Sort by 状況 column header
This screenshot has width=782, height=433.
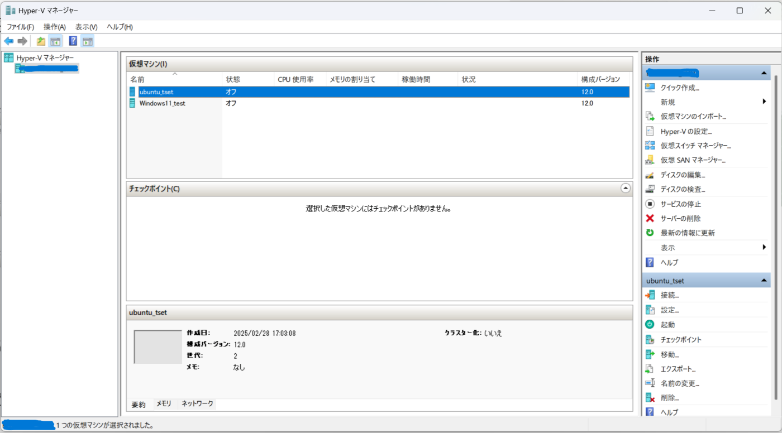coord(518,79)
